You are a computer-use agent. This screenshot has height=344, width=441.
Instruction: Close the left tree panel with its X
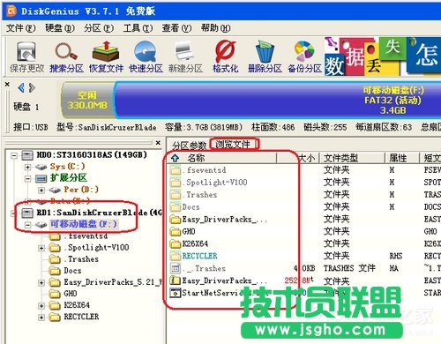click(158, 143)
